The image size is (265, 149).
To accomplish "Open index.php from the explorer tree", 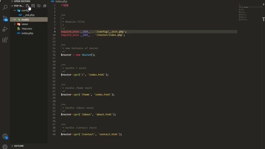I will pyautogui.click(x=29, y=33).
